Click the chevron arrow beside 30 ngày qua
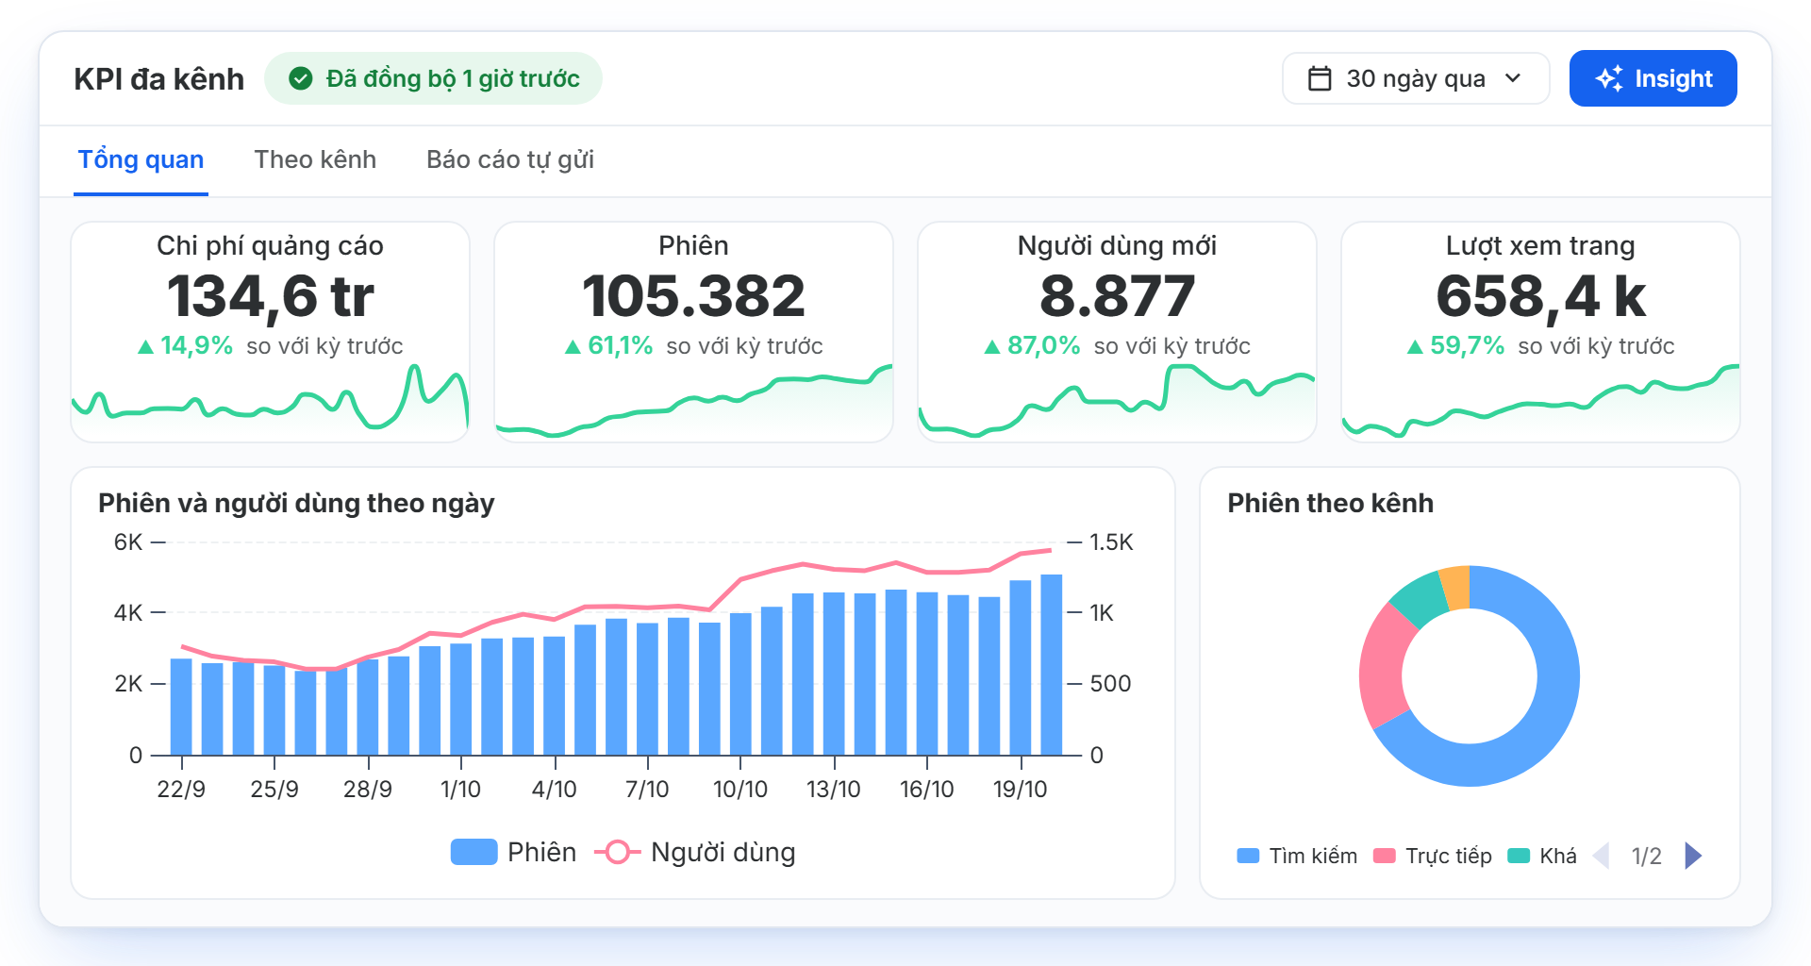Screen dimensions: 1811x966 pyautogui.click(x=1513, y=78)
